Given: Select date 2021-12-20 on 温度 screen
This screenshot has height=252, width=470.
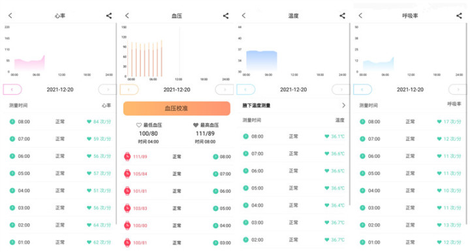Looking at the screenshot, I should (294, 89).
